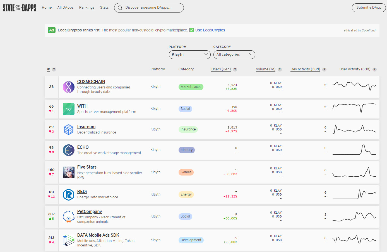Image resolution: width=387 pixels, height=252 pixels.
Task: Open the ECHO title link
Action: [x=83, y=147]
